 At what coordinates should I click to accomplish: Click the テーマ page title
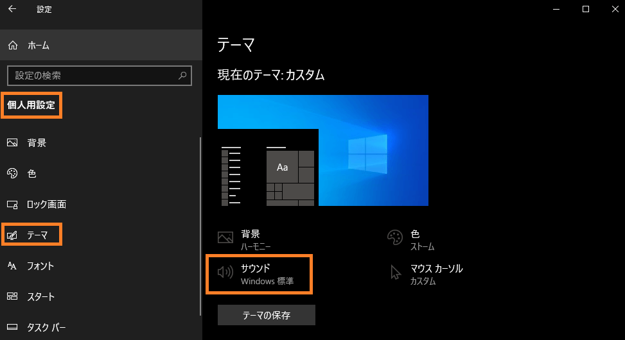tap(236, 45)
